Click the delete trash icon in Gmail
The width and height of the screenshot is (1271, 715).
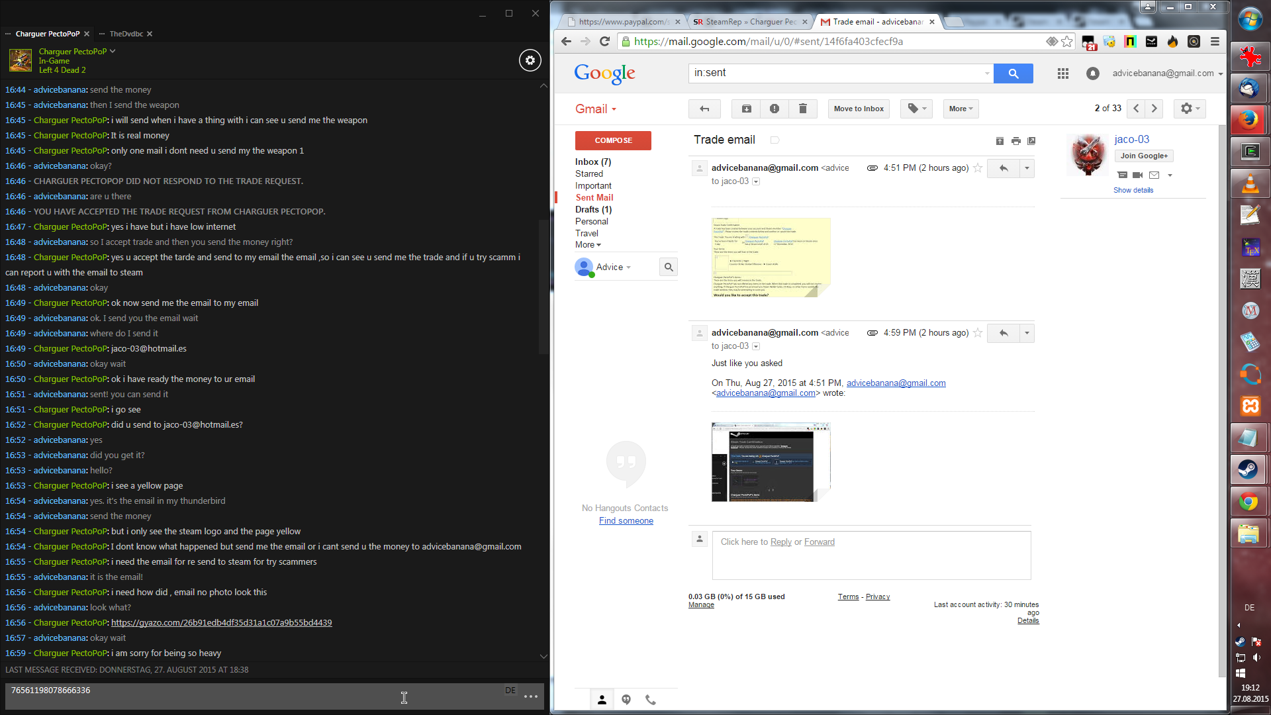(802, 109)
